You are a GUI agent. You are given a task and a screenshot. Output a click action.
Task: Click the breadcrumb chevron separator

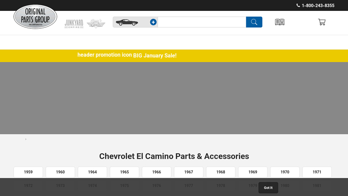(26, 139)
